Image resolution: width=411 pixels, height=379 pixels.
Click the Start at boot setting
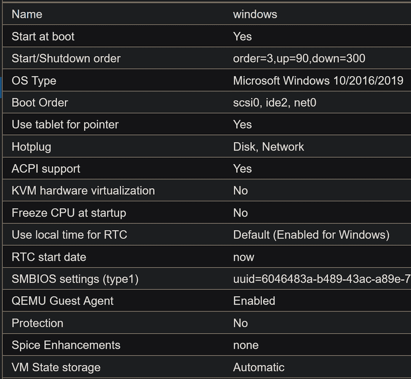point(43,37)
